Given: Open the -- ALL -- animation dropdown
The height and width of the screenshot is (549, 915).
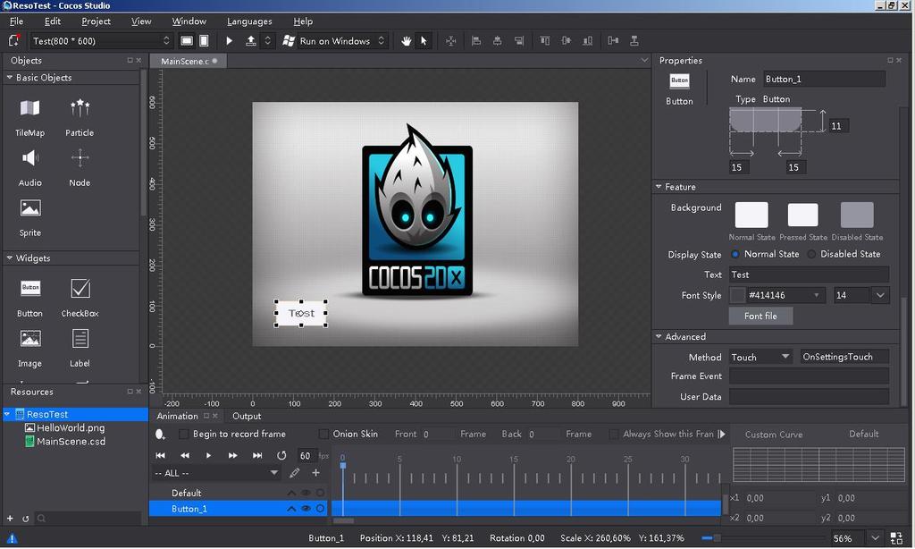Looking at the screenshot, I should [216, 472].
